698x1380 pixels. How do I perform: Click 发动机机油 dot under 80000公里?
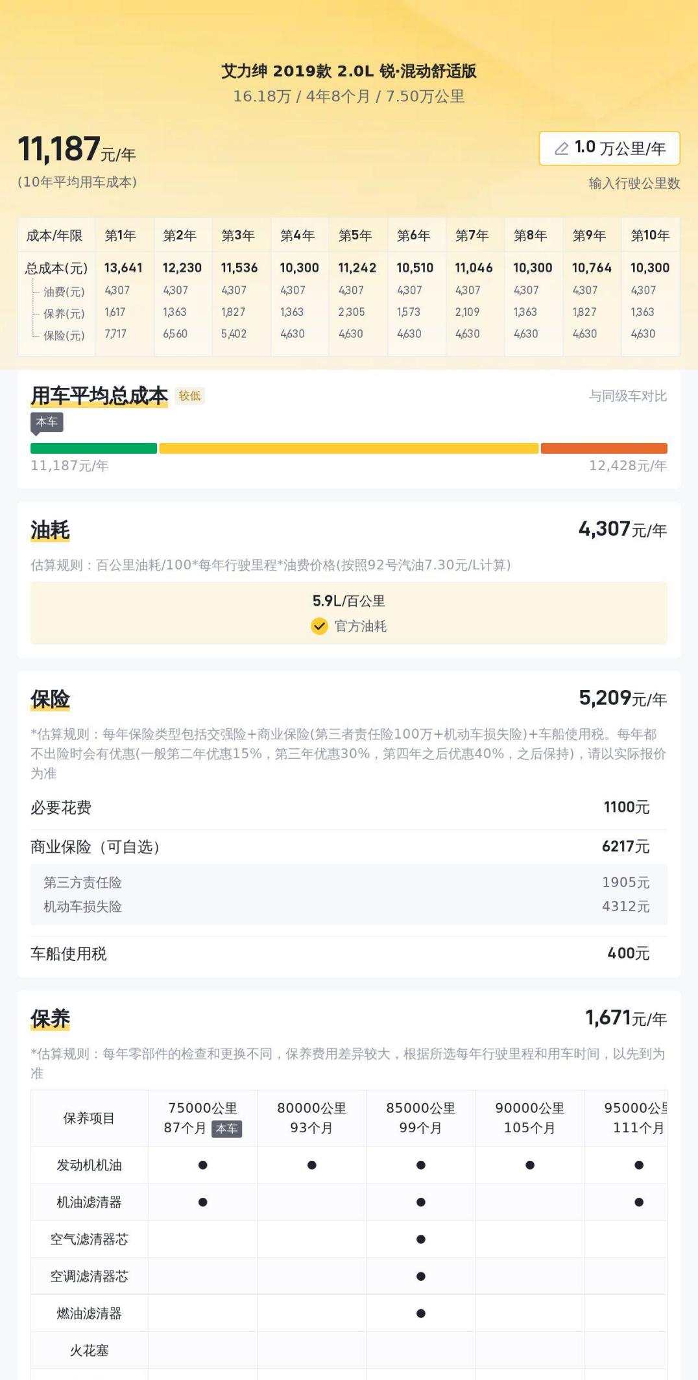click(x=312, y=1165)
